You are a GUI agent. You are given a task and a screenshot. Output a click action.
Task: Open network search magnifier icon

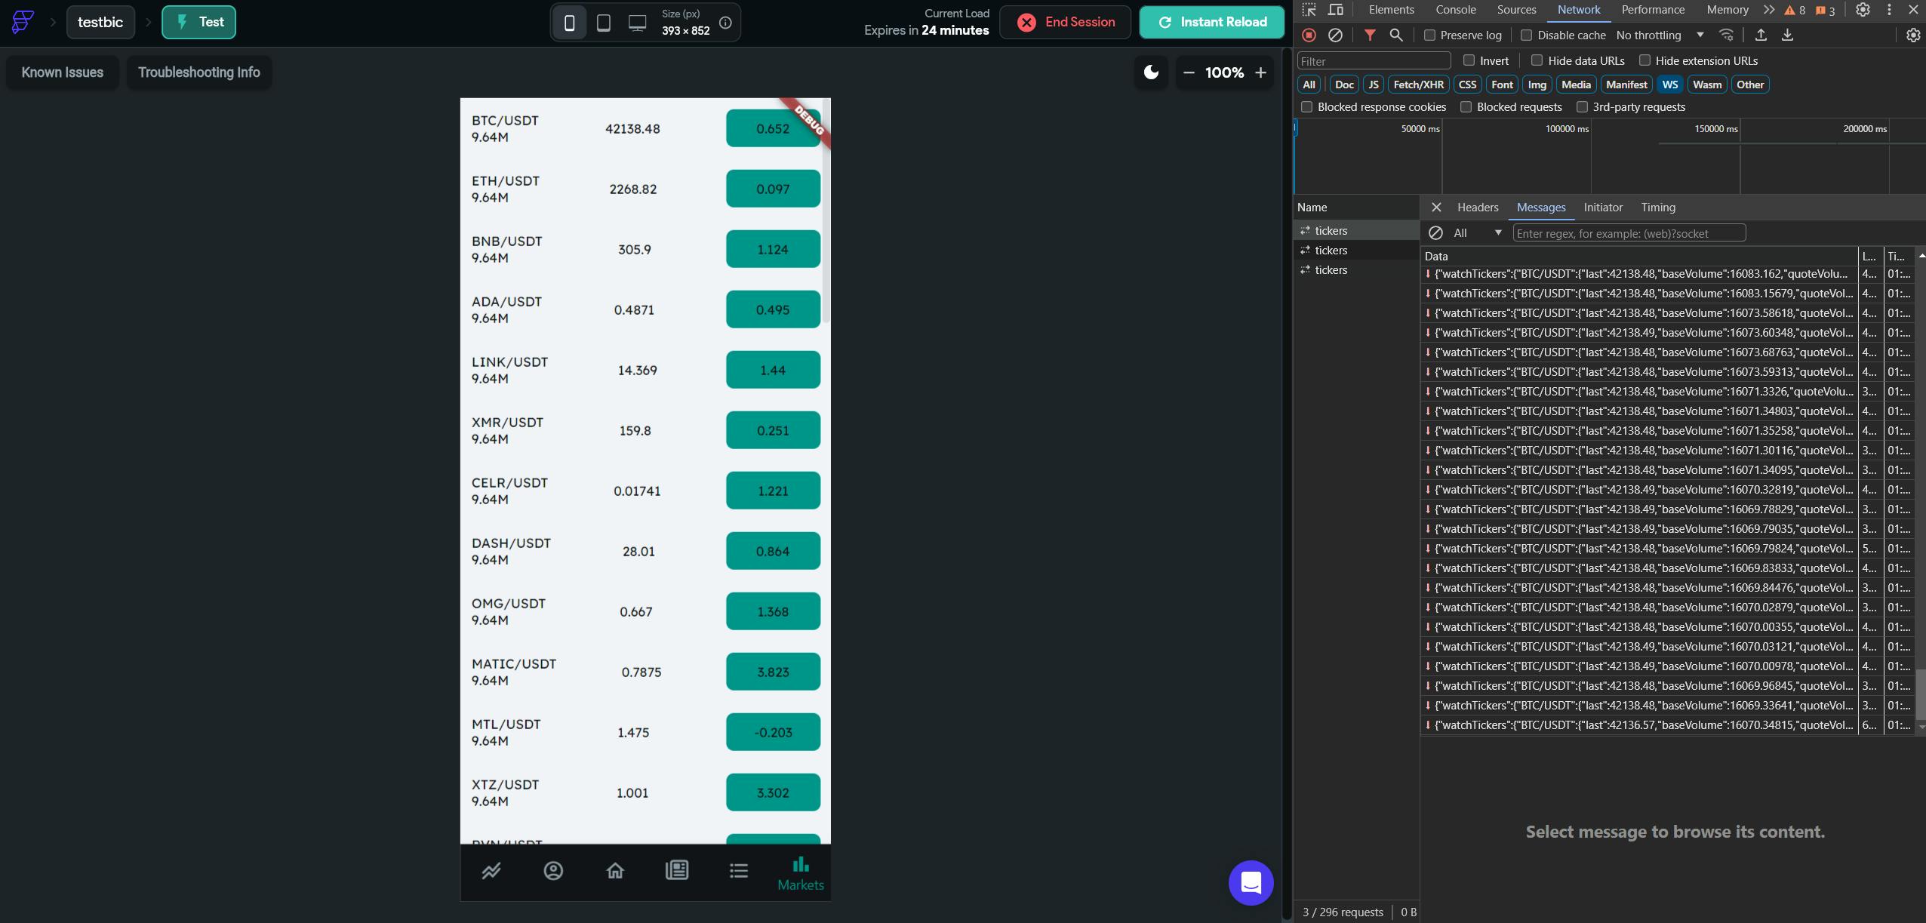pos(1396,35)
